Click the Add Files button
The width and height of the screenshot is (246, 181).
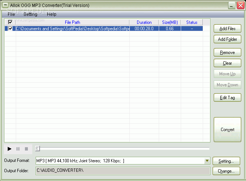point(227,29)
